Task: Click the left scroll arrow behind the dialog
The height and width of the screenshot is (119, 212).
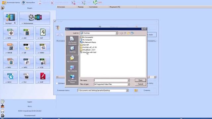Action: click(x=57, y=77)
